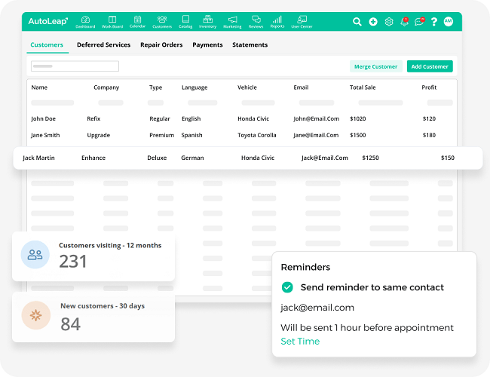Click the Add Customer button
This screenshot has width=490, height=377.
430,66
